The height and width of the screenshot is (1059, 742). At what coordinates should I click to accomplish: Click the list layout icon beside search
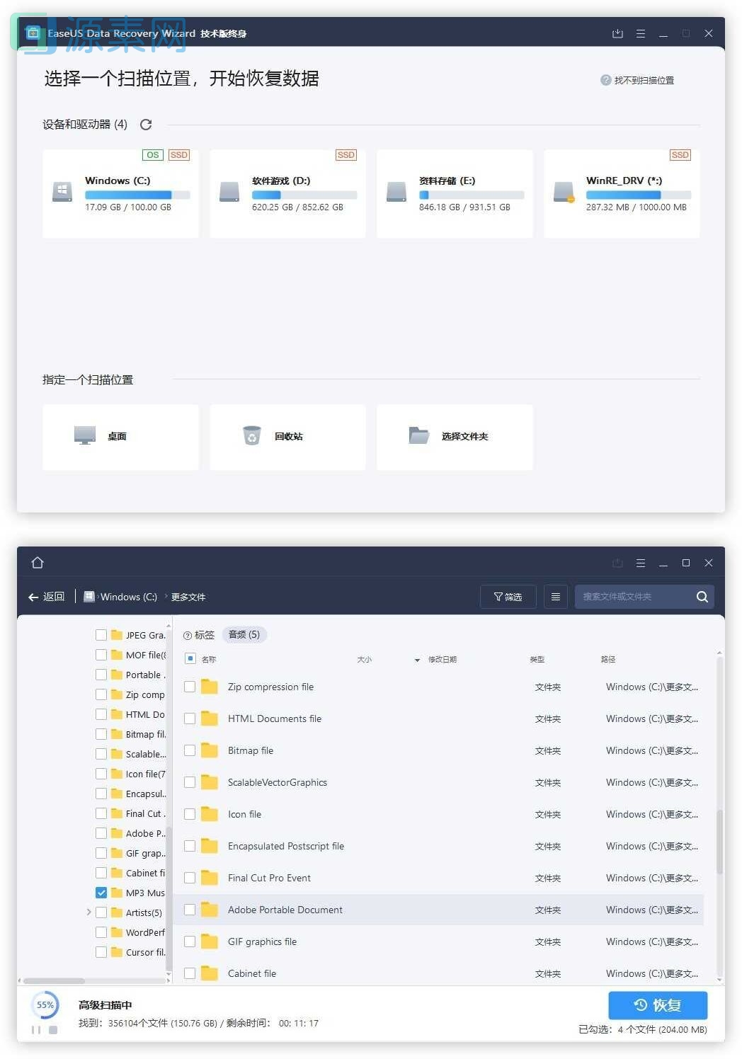(555, 597)
